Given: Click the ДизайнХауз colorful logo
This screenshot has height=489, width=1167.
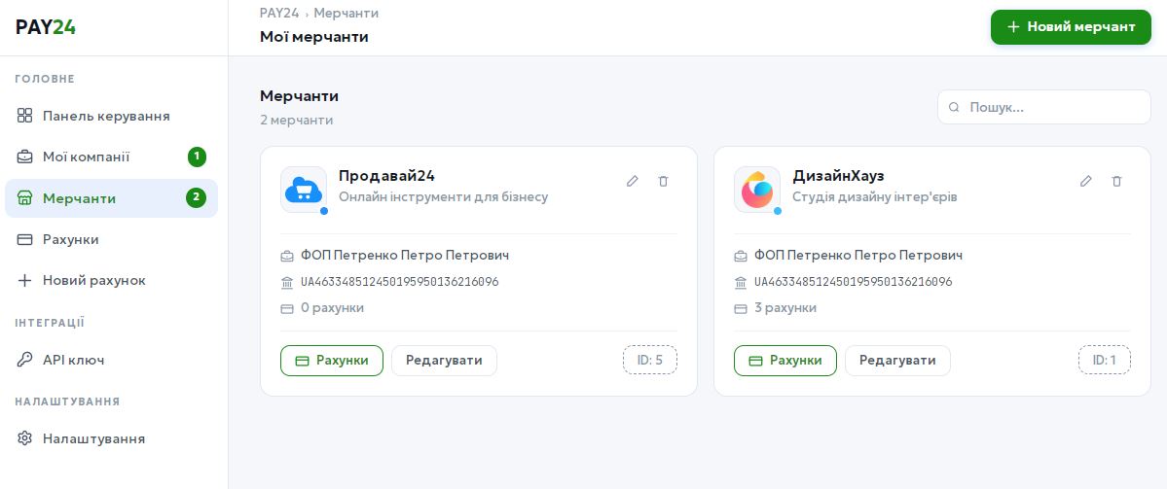Looking at the screenshot, I should tap(757, 190).
